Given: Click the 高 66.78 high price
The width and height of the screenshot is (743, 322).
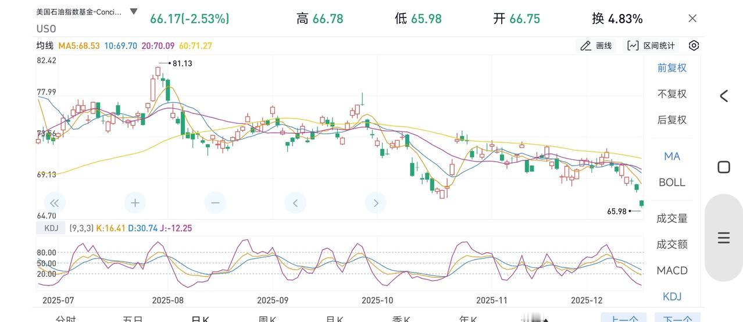Looking at the screenshot, I should 320,19.
